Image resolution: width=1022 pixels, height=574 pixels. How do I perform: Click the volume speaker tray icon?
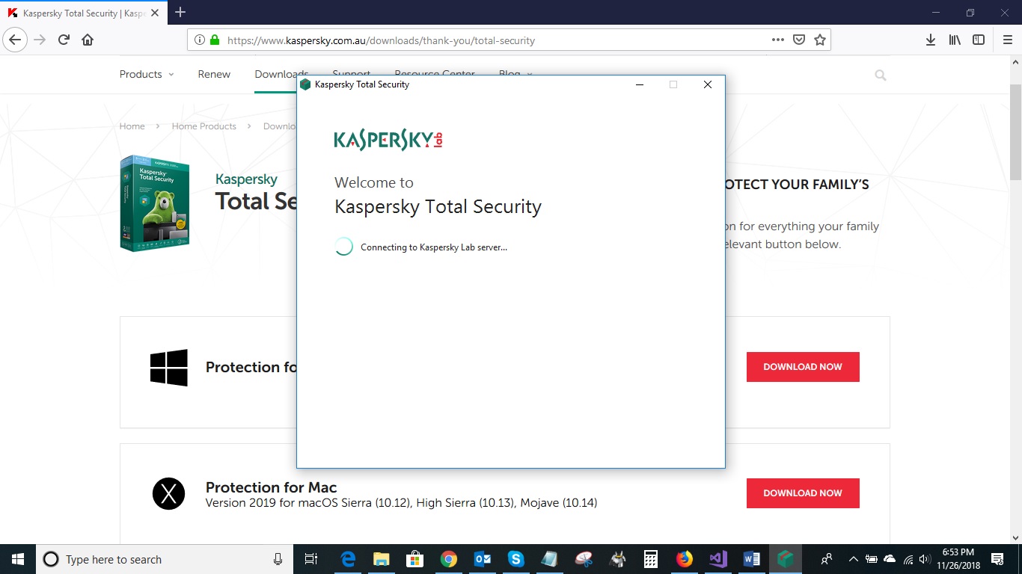pos(925,559)
